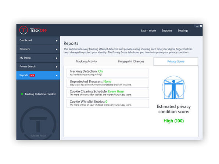
Task: Click the large T watermark logo in sidebar
Action: click(x=38, y=123)
